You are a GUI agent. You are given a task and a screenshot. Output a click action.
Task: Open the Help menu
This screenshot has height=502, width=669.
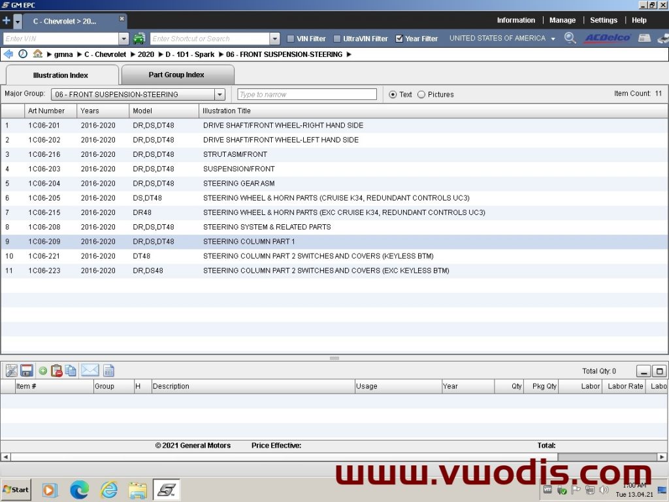pyautogui.click(x=639, y=20)
